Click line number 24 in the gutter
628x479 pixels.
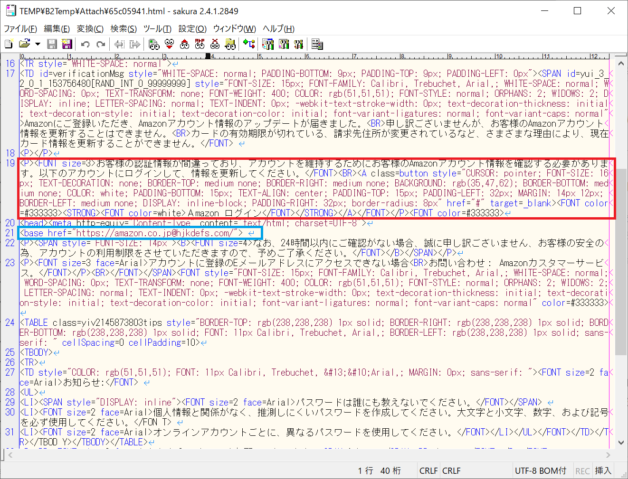[x=10, y=322]
